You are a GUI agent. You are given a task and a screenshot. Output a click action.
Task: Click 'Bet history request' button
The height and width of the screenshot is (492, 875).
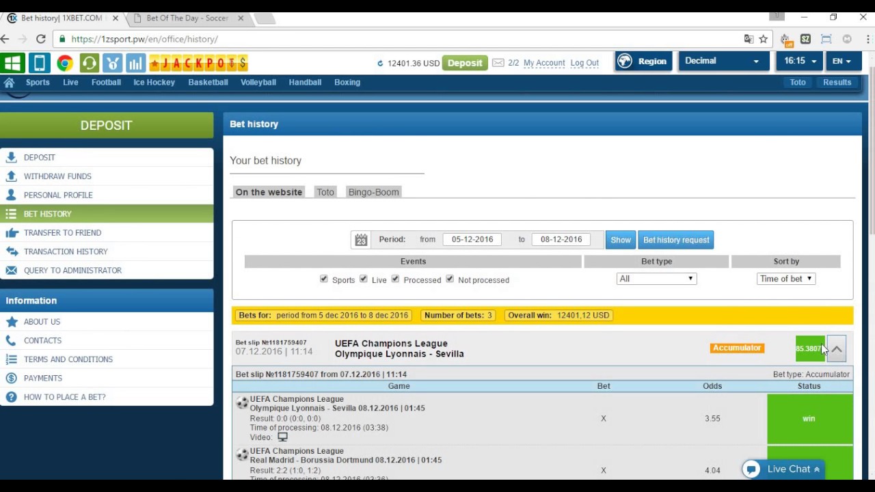pos(676,240)
